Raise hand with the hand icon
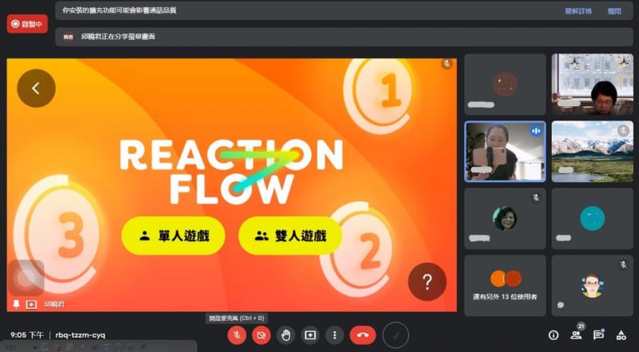Image resolution: width=639 pixels, height=352 pixels. (x=286, y=335)
